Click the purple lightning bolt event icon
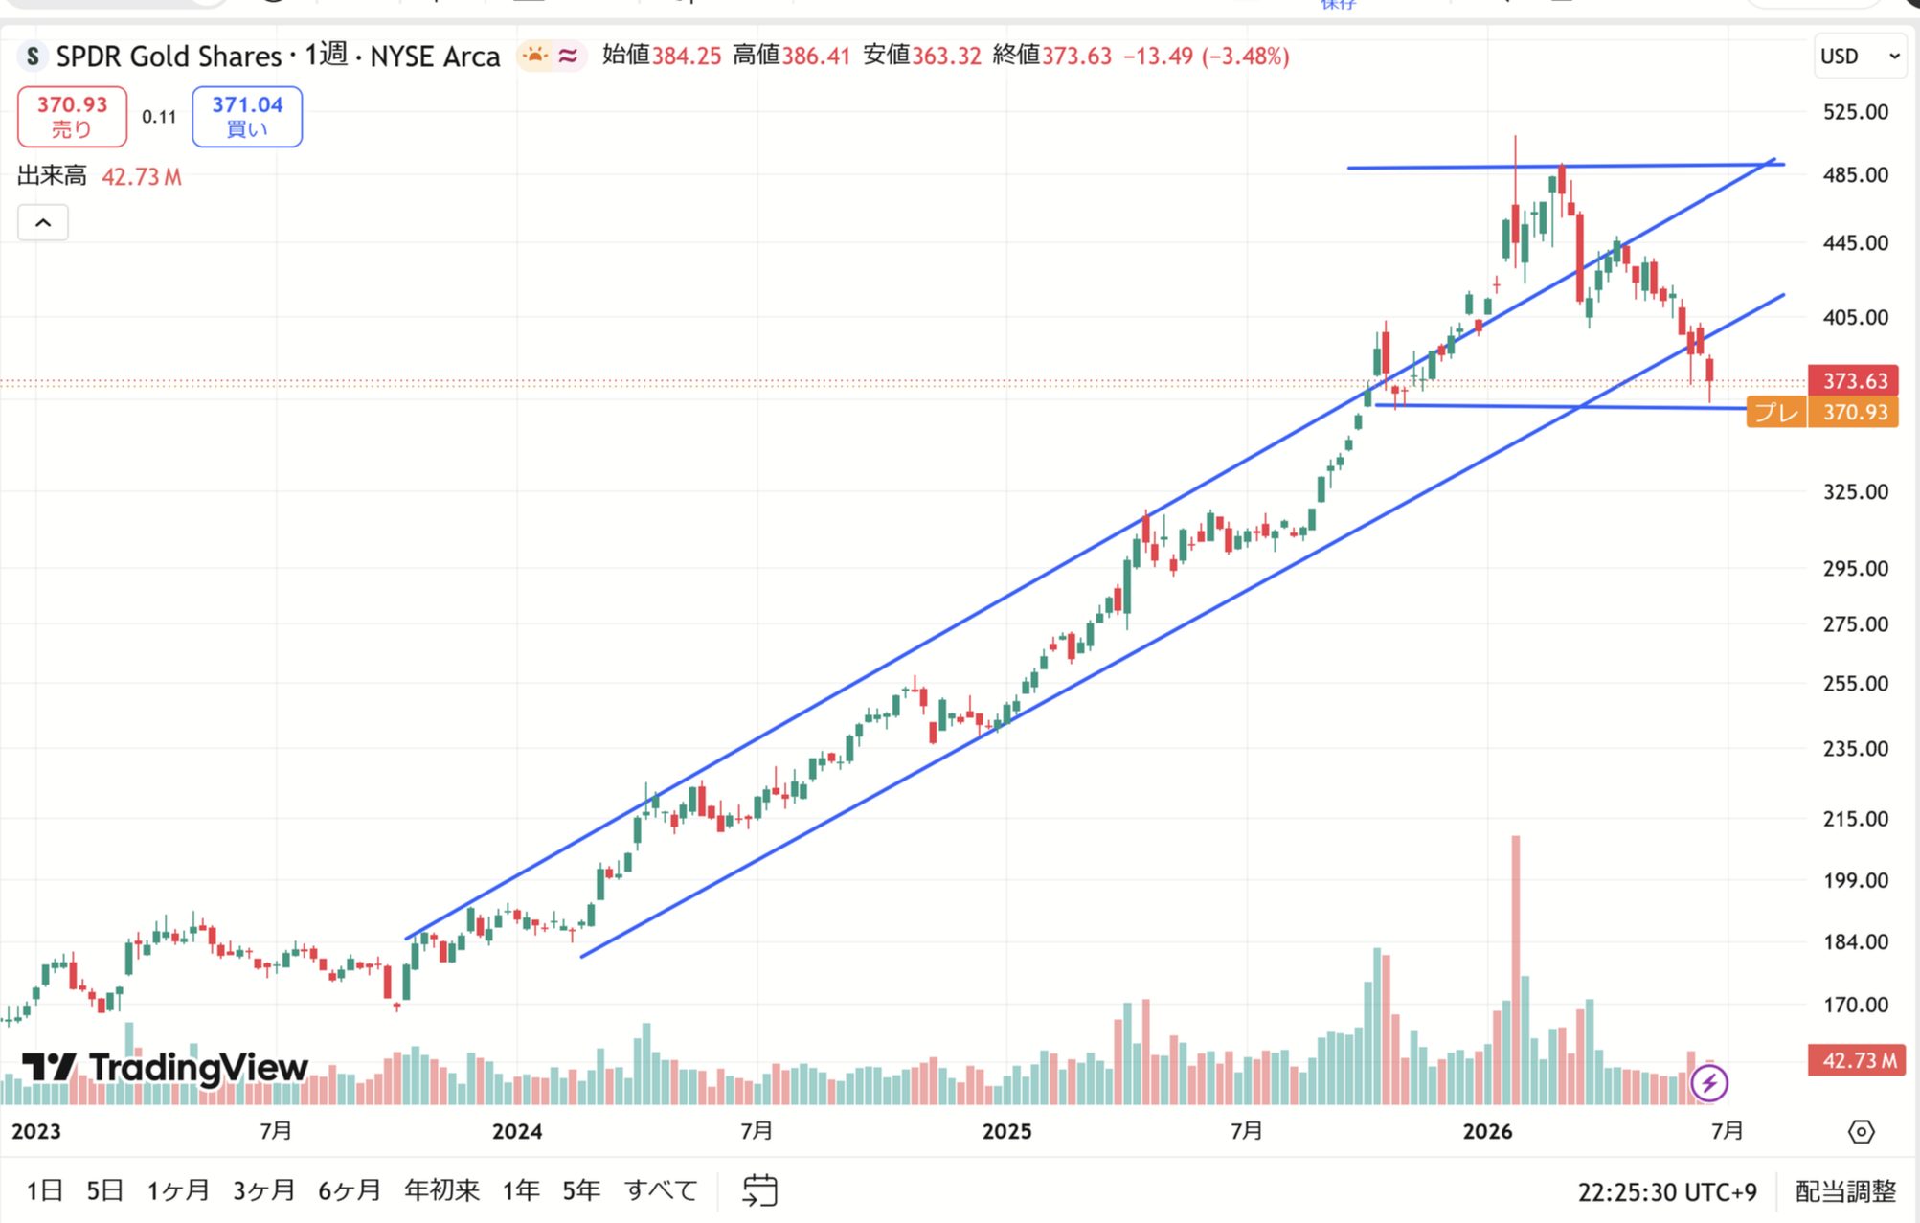Screen dimensions: 1920x1223 point(1709,1083)
